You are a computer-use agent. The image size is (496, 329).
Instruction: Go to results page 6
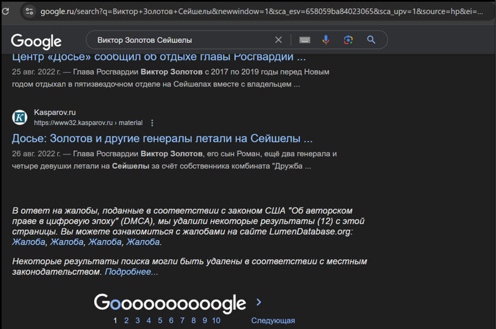[171, 321]
